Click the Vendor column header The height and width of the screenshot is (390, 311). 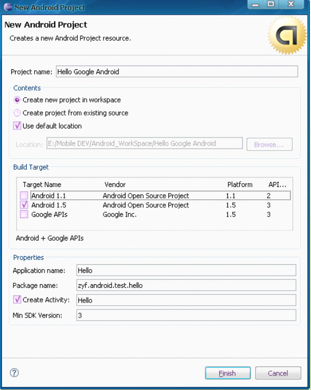[115, 185]
